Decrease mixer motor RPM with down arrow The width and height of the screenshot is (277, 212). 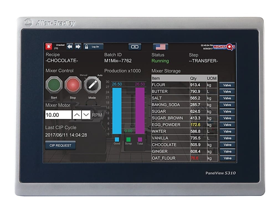point(86,115)
